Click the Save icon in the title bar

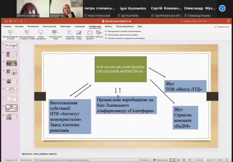pos(11,21)
